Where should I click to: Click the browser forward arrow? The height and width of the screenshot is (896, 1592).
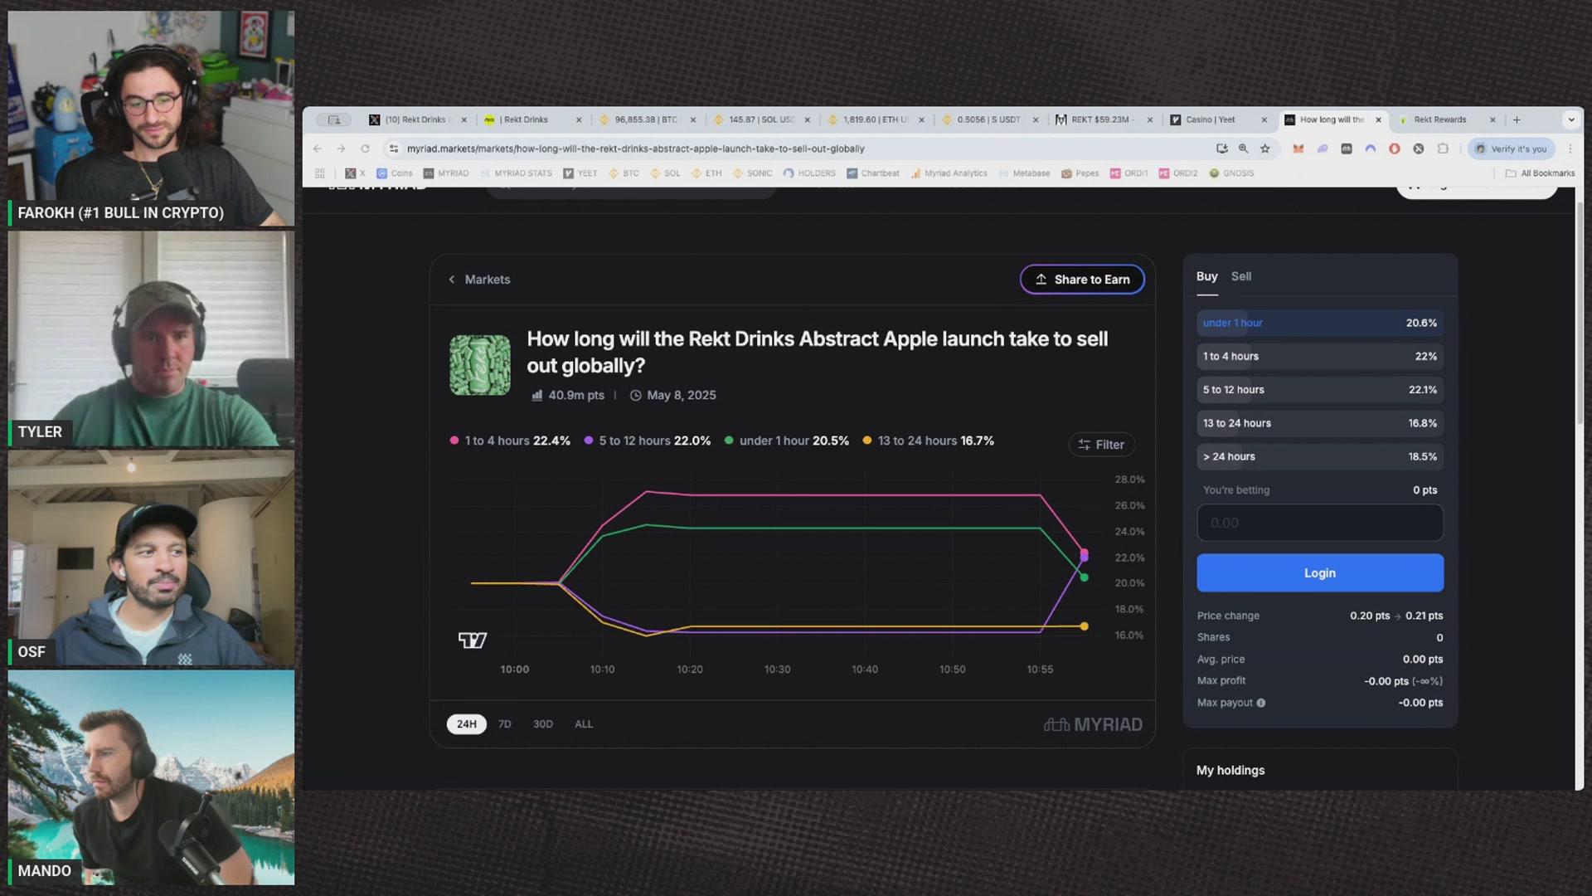pyautogui.click(x=341, y=149)
